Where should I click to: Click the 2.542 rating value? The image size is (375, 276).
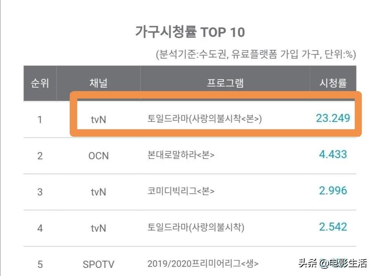[333, 227]
